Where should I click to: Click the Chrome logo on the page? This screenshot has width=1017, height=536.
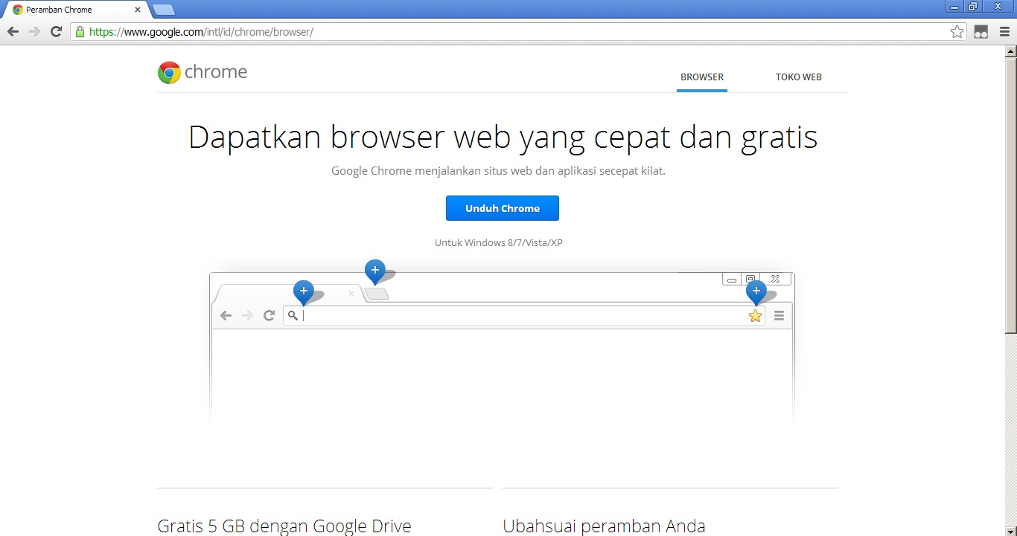(x=203, y=72)
